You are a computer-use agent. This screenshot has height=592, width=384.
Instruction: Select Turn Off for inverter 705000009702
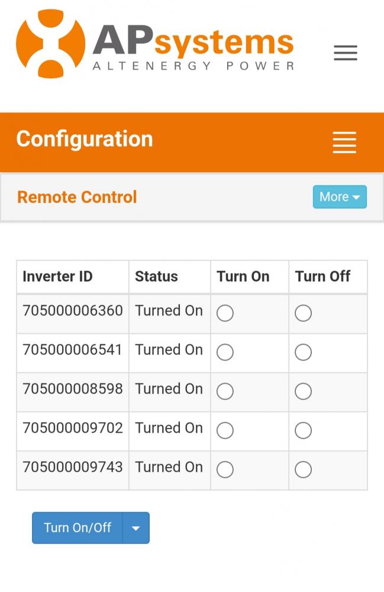tap(304, 430)
